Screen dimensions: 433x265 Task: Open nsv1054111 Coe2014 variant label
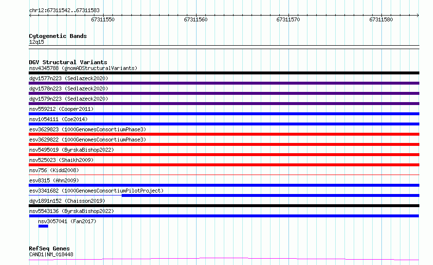[58, 119]
